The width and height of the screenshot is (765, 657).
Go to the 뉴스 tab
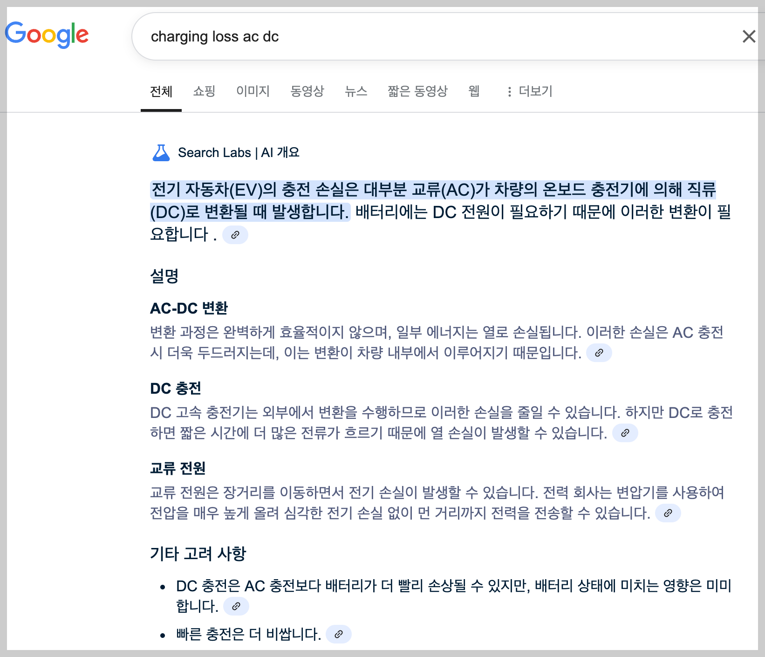point(356,91)
